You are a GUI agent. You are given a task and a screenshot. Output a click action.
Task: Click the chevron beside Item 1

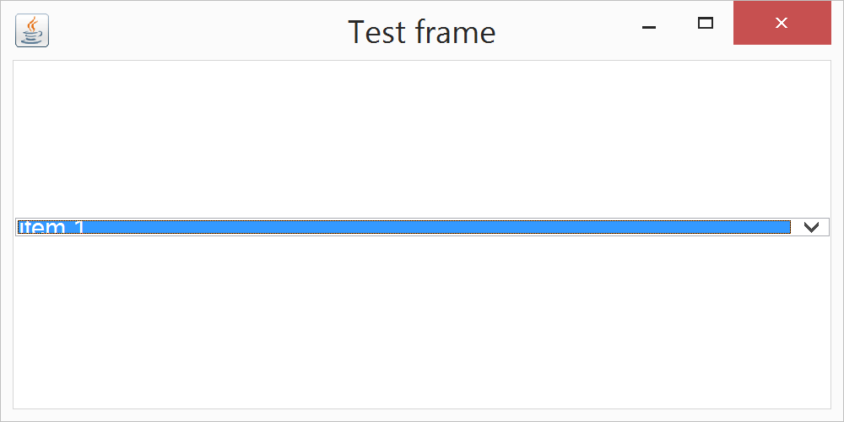[x=811, y=227]
